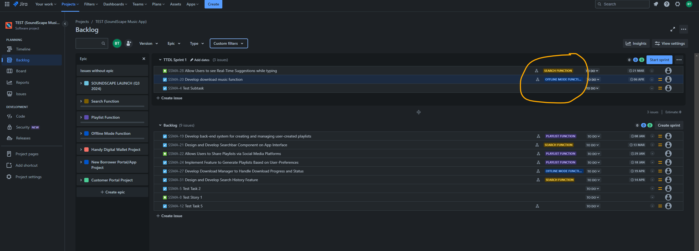Viewport: 699px width, 251px height.
Task: Open the Insights panel
Action: (x=636, y=43)
